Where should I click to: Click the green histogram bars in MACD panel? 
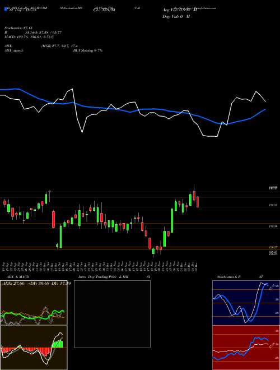click(x=58, y=344)
